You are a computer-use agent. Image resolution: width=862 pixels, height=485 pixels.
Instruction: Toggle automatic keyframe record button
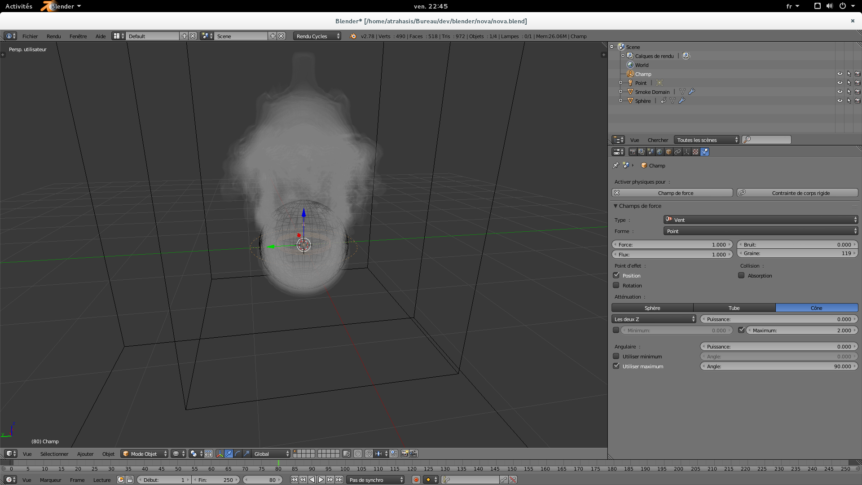coord(416,480)
